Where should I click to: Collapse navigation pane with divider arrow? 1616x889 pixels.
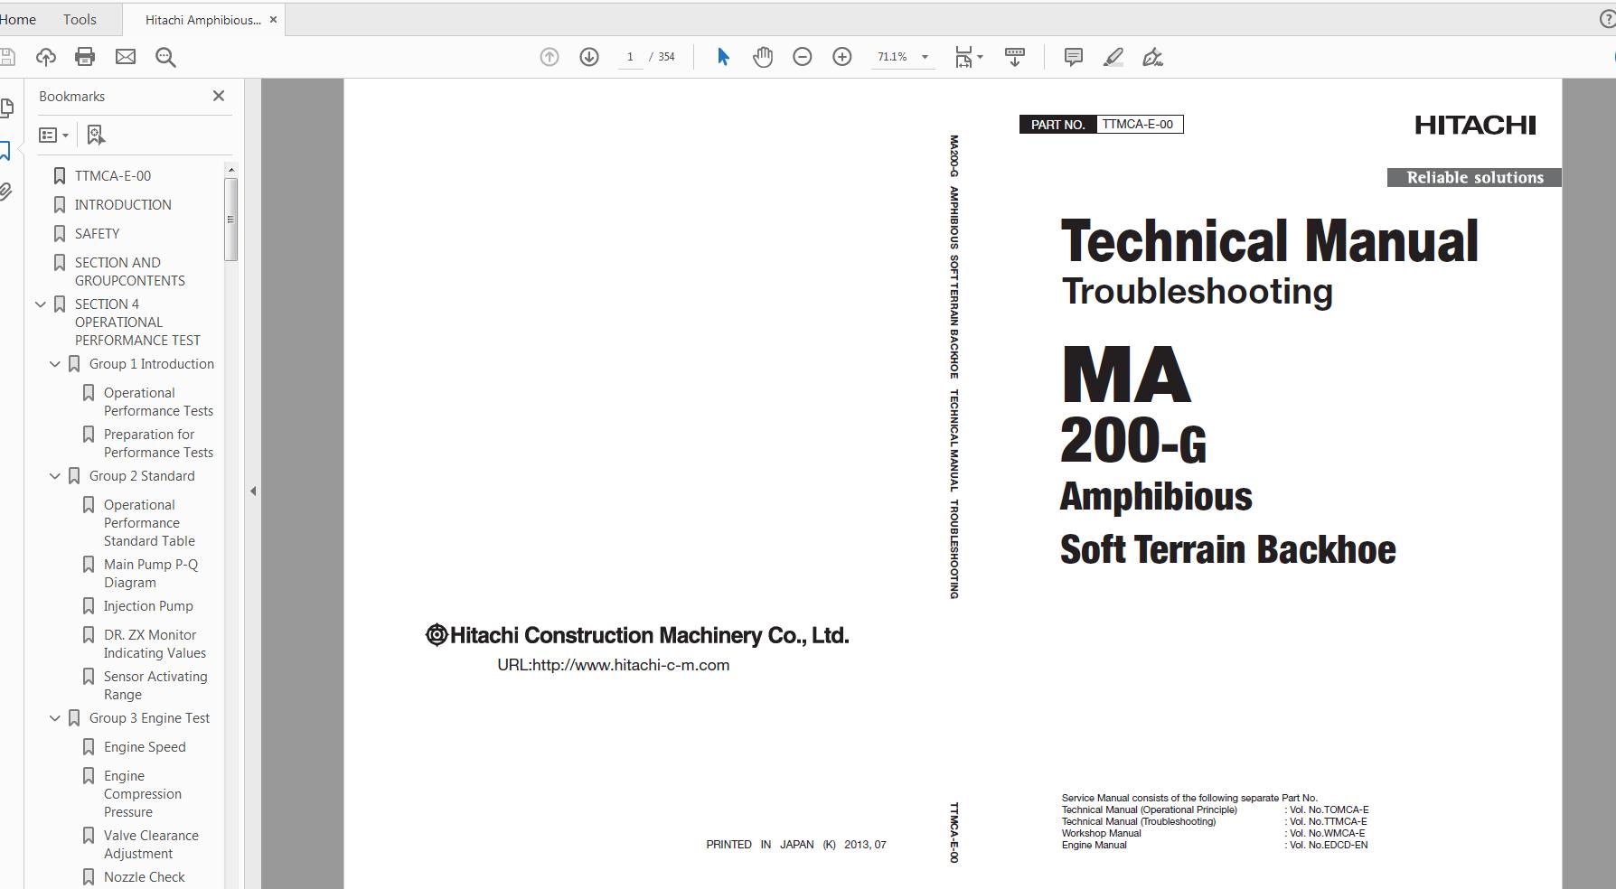(x=253, y=491)
